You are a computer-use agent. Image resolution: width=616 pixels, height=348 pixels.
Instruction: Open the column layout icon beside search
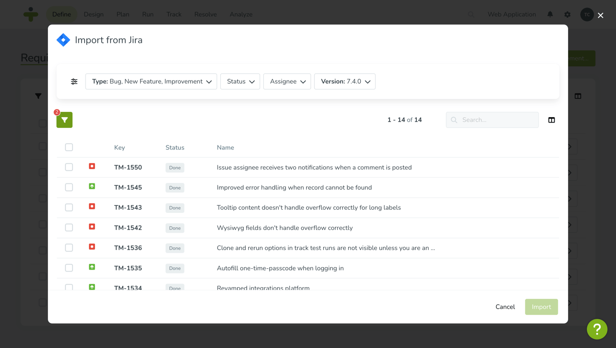551,120
